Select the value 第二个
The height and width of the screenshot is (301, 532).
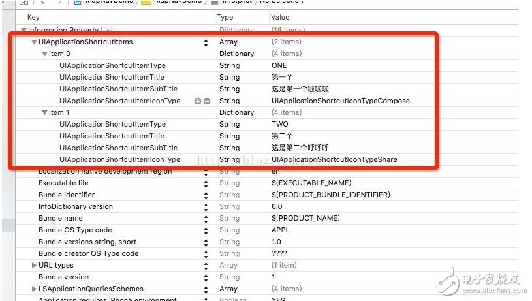[x=282, y=136]
